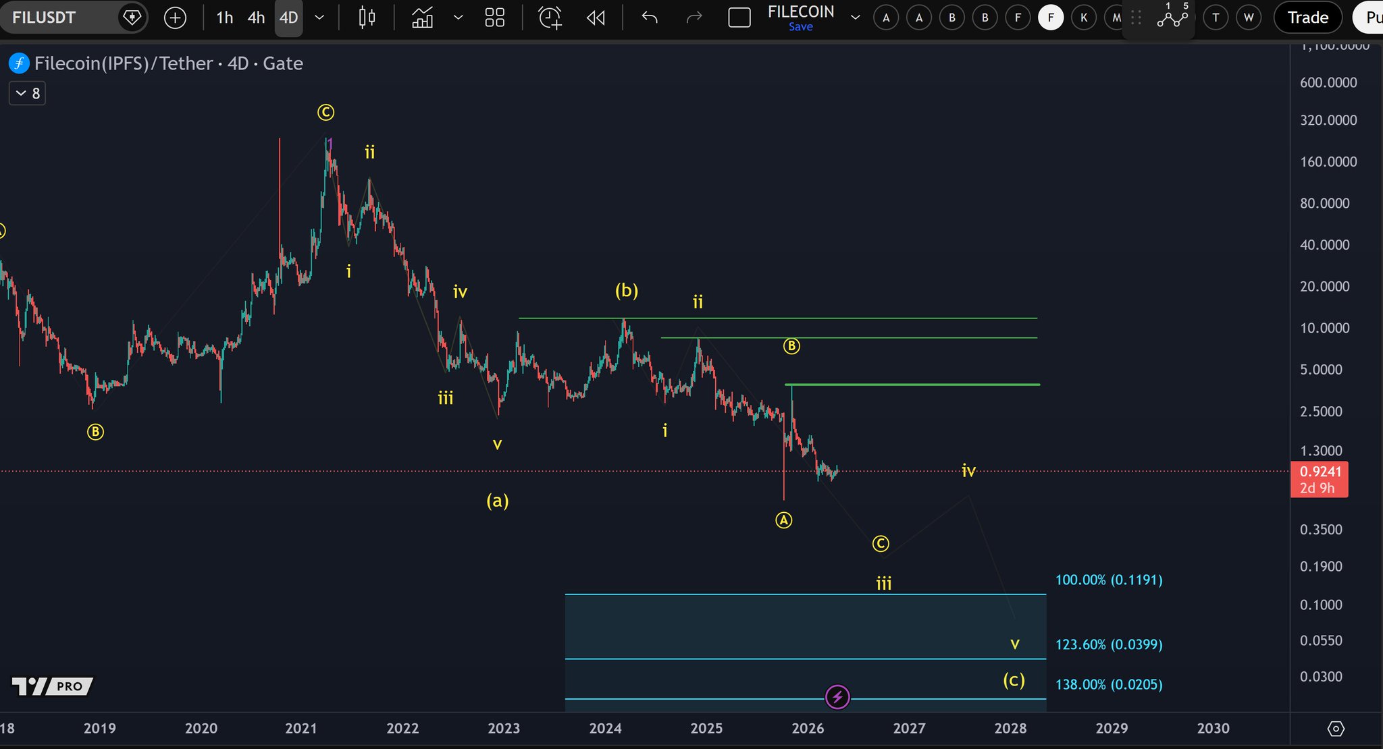The image size is (1383, 749).
Task: Expand the timeframe dropdown arrow
Action: (x=319, y=18)
